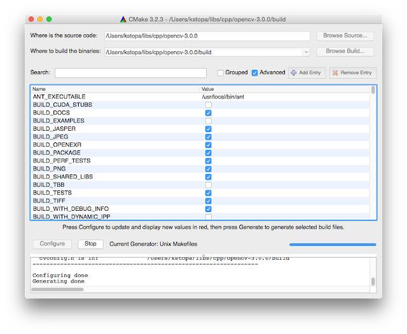Toggle BUILD_PNG checkbox

point(209,169)
